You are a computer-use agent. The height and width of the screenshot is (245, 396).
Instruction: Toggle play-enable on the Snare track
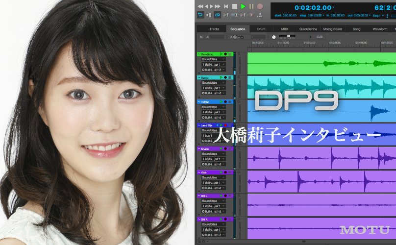coord(221,149)
